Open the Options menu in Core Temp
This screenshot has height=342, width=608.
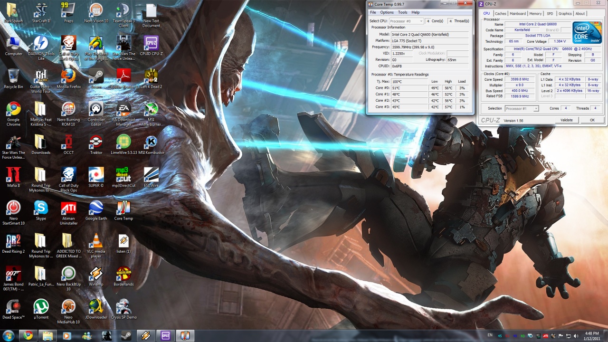(387, 12)
